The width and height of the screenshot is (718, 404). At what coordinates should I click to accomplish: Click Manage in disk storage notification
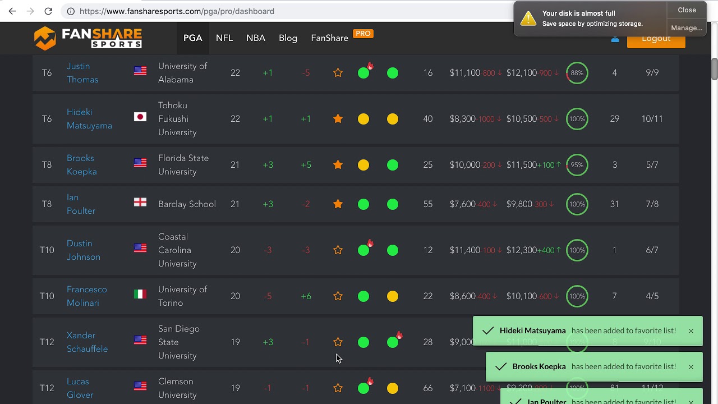pos(687,27)
